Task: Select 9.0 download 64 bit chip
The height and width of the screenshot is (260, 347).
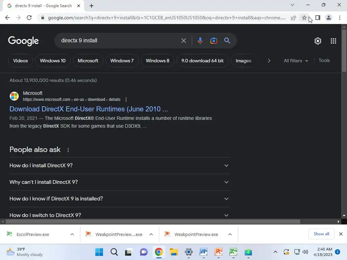Action: click(202, 61)
